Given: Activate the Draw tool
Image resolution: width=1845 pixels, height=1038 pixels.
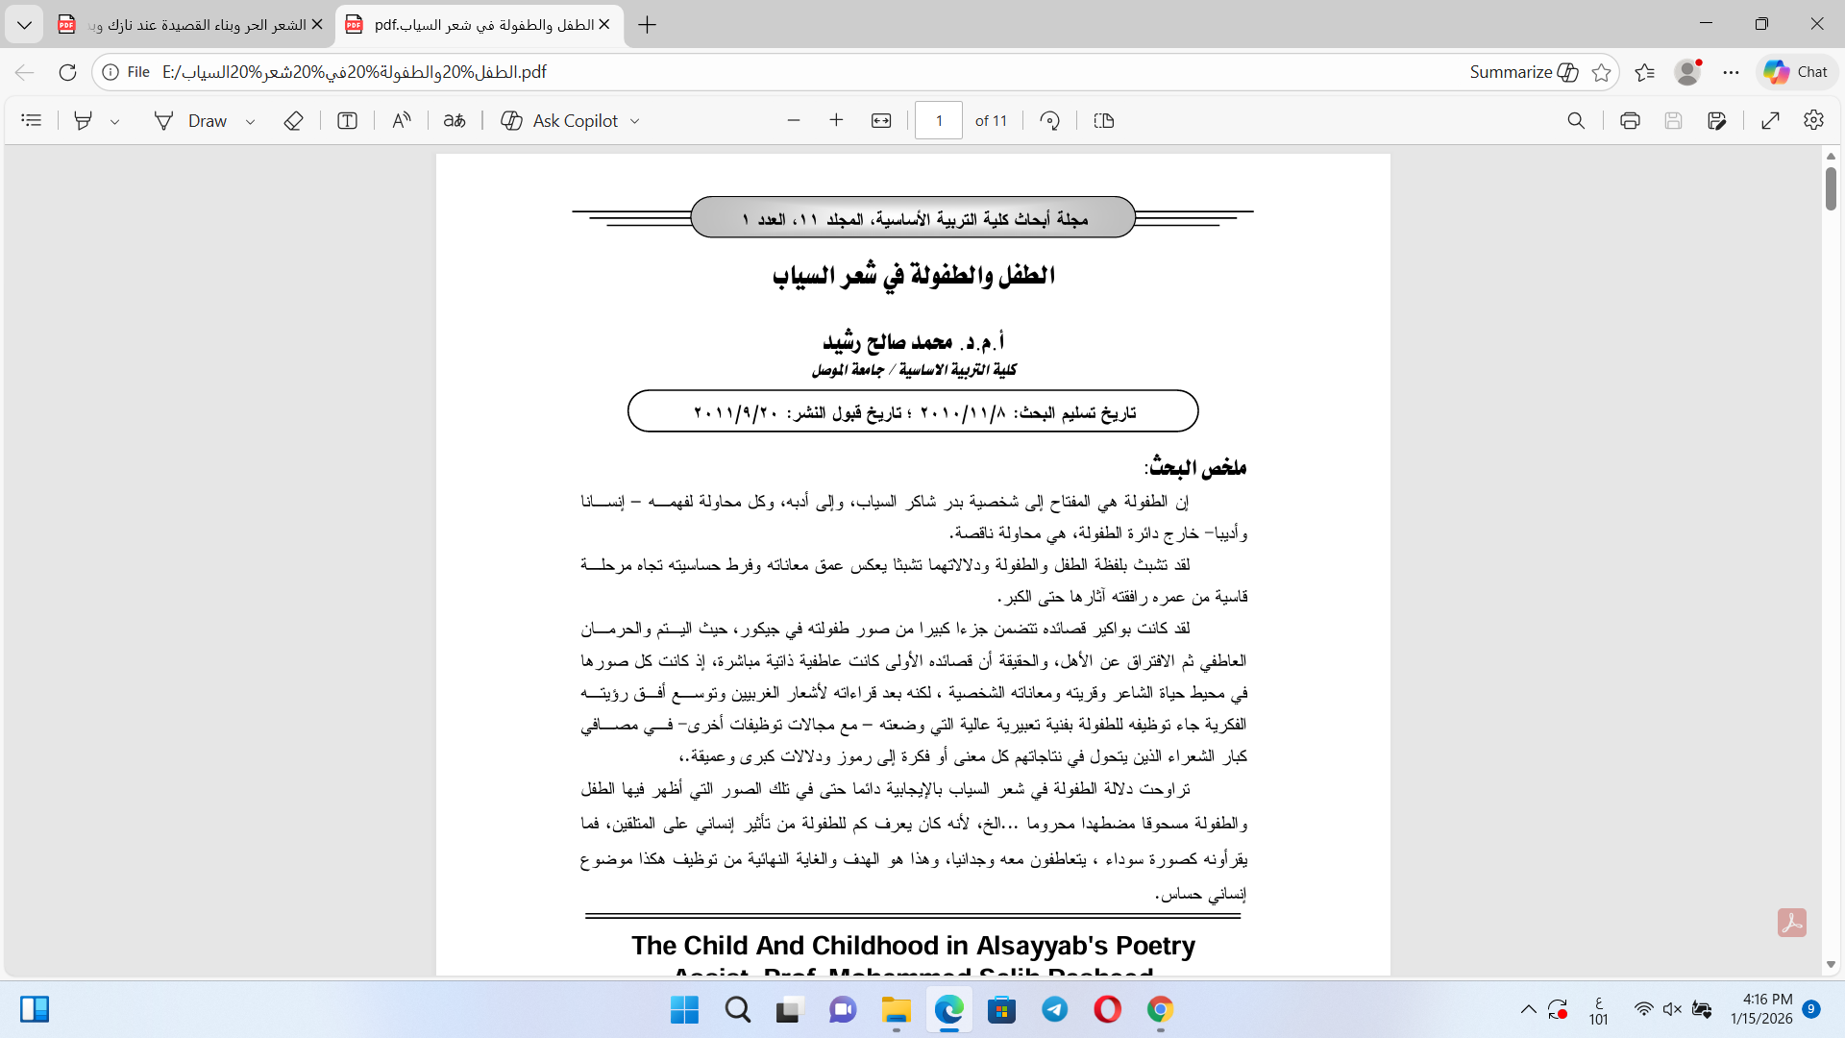Looking at the screenshot, I should [190, 120].
